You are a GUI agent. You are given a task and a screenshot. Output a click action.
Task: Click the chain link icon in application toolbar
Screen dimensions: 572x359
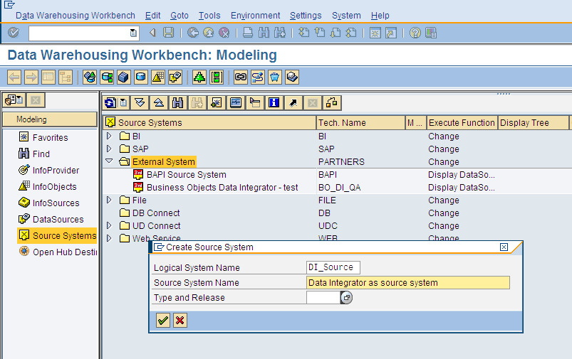click(240, 77)
